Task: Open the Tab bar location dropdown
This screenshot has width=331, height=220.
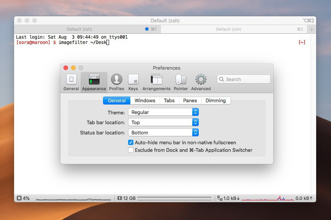Action: coord(163,122)
